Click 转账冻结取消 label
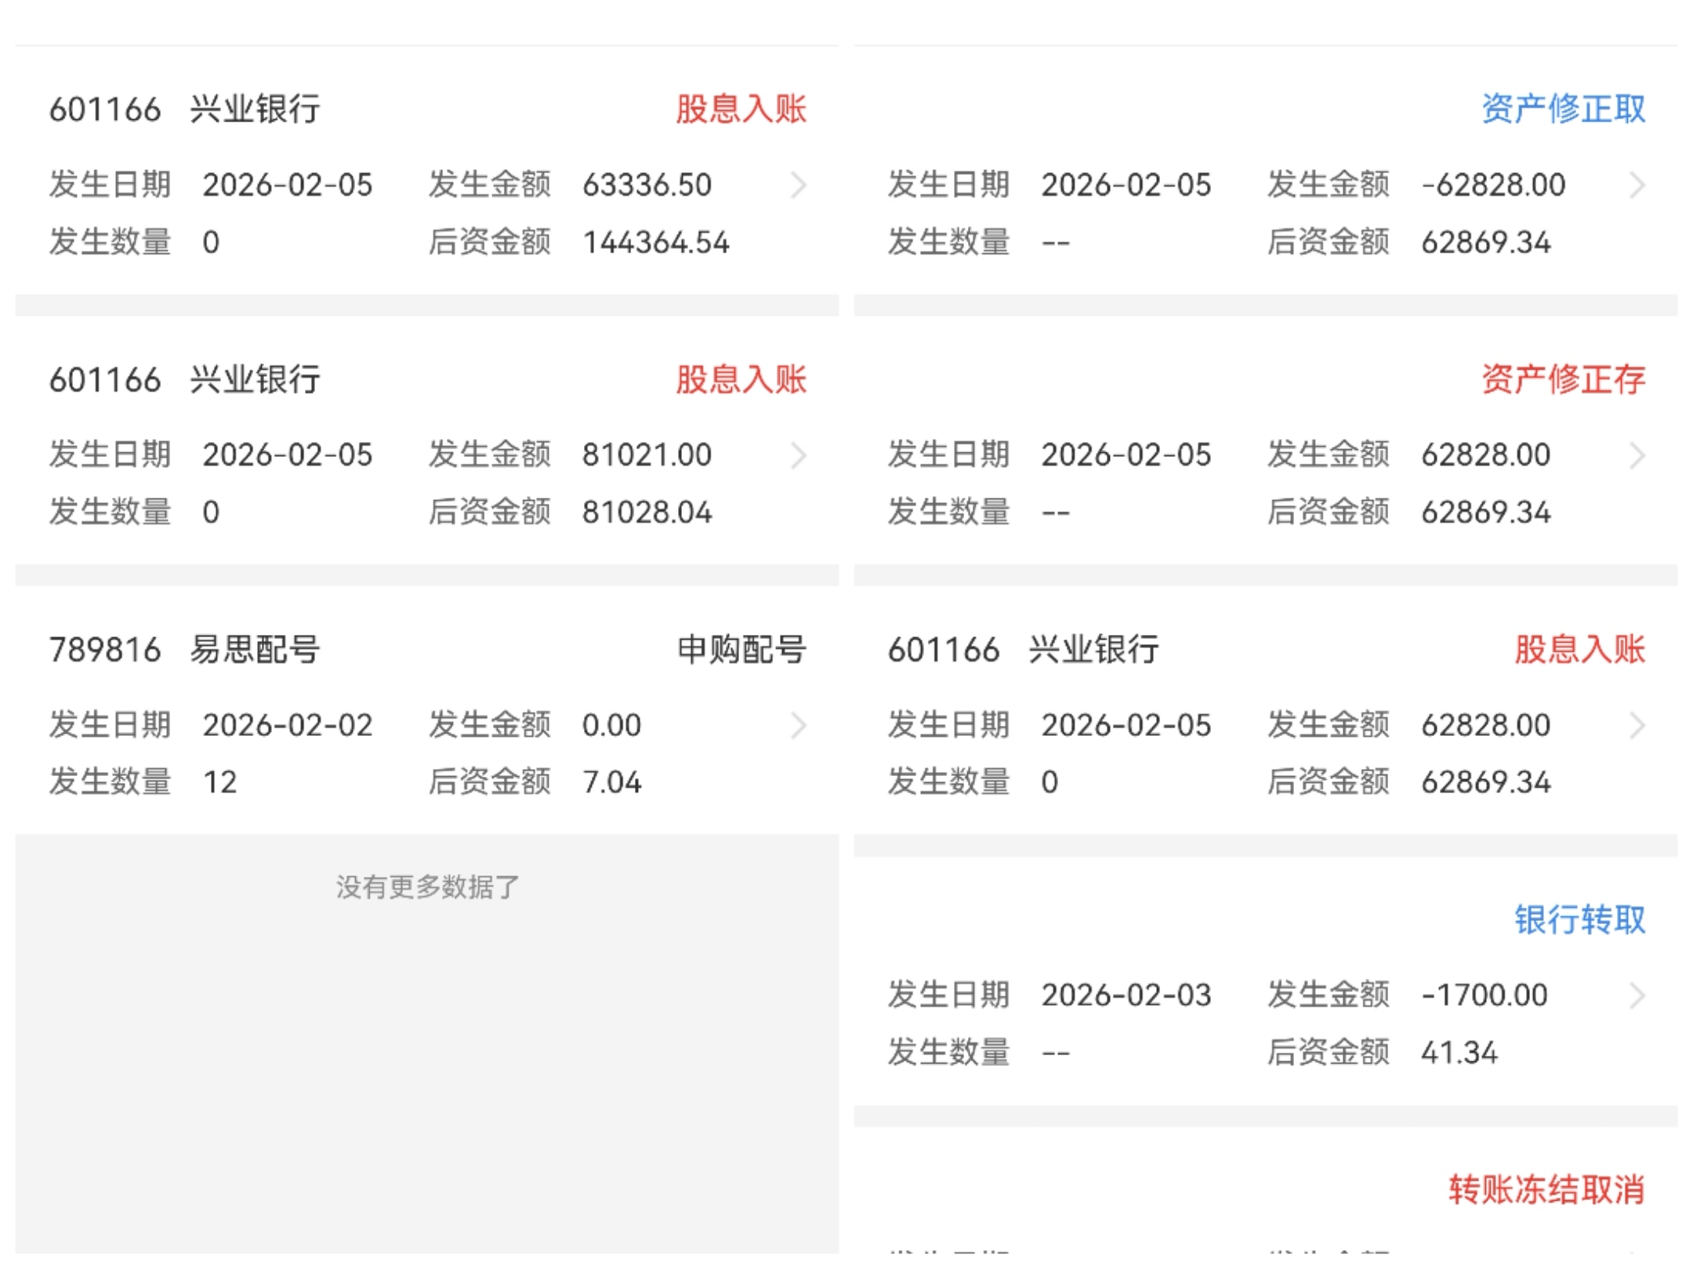The width and height of the screenshot is (1693, 1269). click(1546, 1190)
